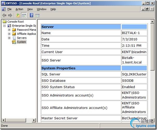Click the Done status bar text

(x=4, y=126)
